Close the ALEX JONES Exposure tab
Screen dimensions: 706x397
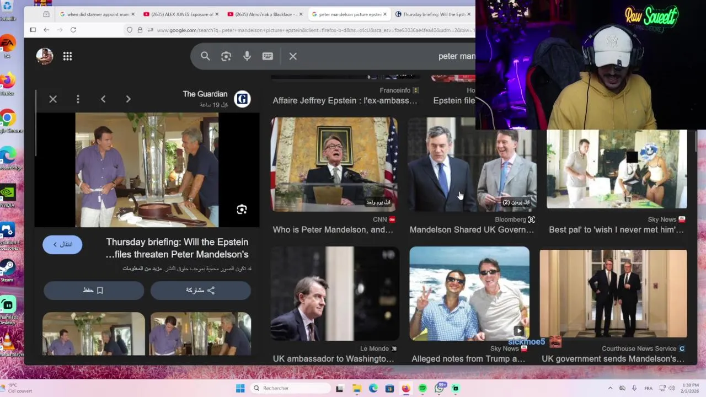point(217,14)
